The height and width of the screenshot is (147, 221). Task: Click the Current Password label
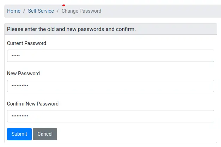26,43
